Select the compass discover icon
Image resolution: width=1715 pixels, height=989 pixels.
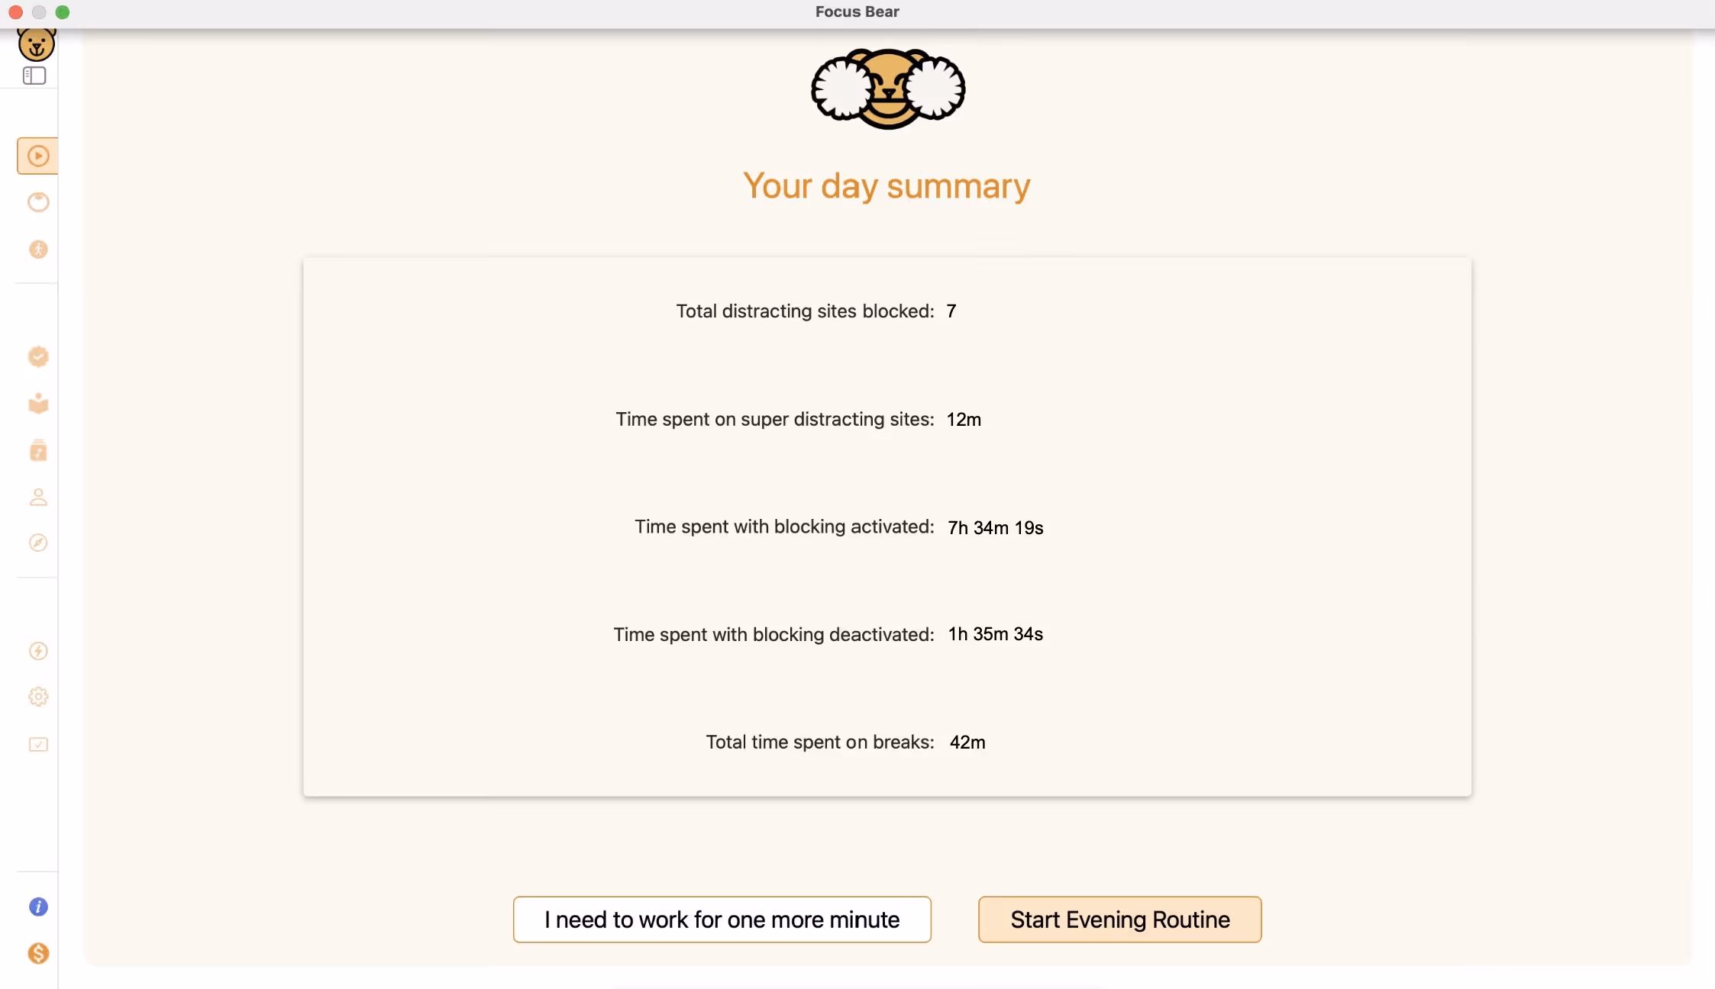coord(37,543)
